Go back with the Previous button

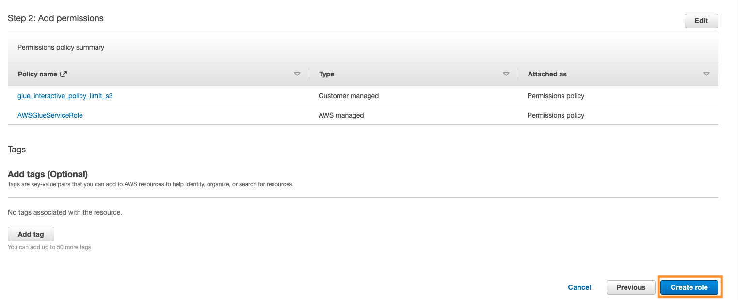631,287
